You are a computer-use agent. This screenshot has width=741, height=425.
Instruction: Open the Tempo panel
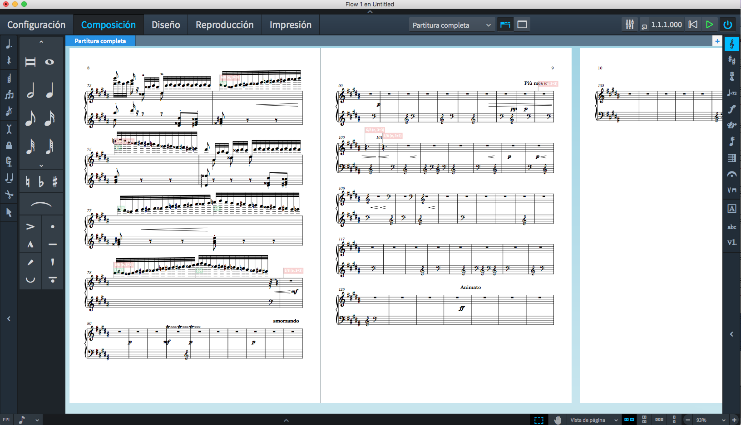point(732,93)
